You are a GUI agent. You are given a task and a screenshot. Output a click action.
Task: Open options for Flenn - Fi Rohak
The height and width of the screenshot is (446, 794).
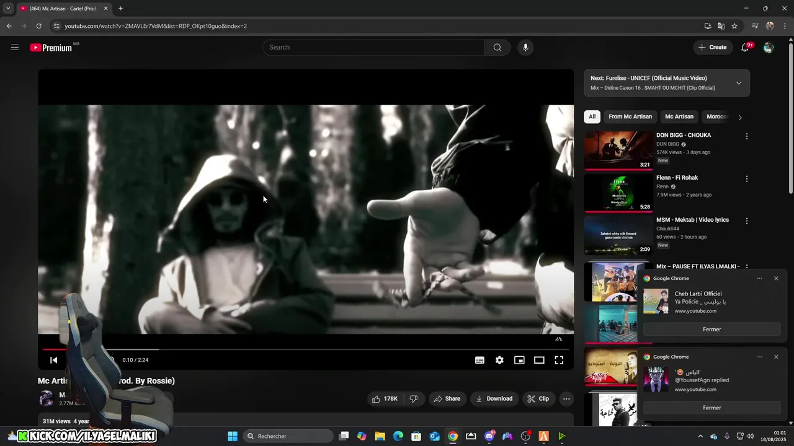[x=746, y=179]
